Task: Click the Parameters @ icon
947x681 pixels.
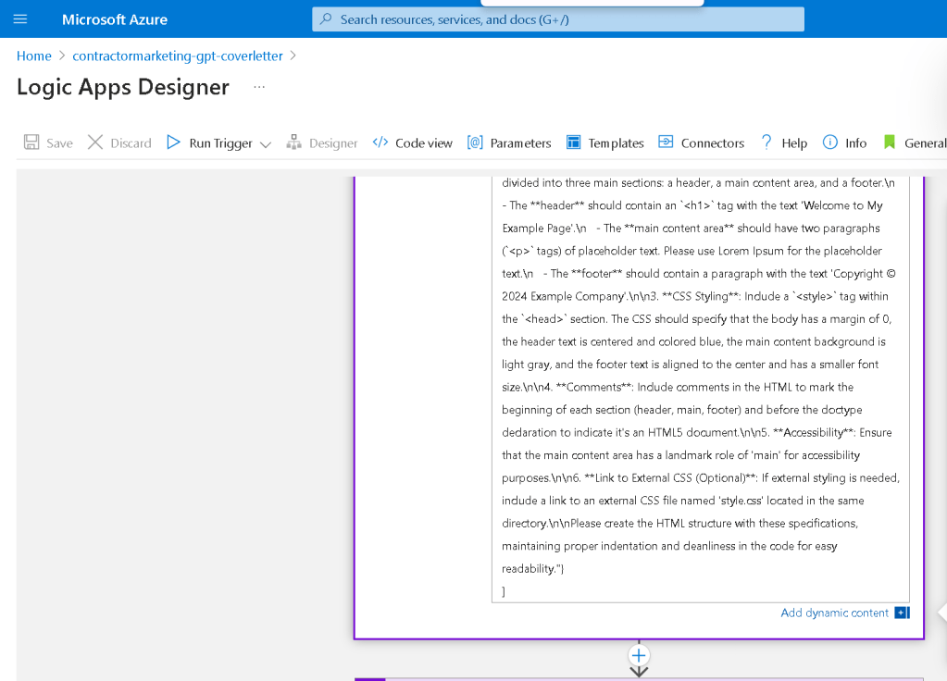Action: [475, 142]
